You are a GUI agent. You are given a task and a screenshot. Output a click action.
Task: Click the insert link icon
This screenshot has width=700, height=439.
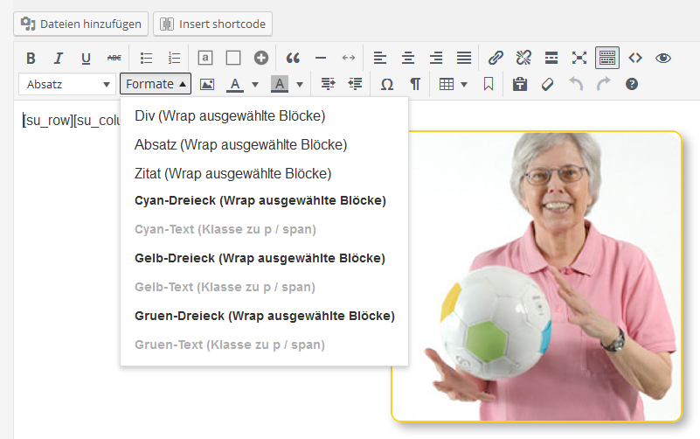[496, 59]
